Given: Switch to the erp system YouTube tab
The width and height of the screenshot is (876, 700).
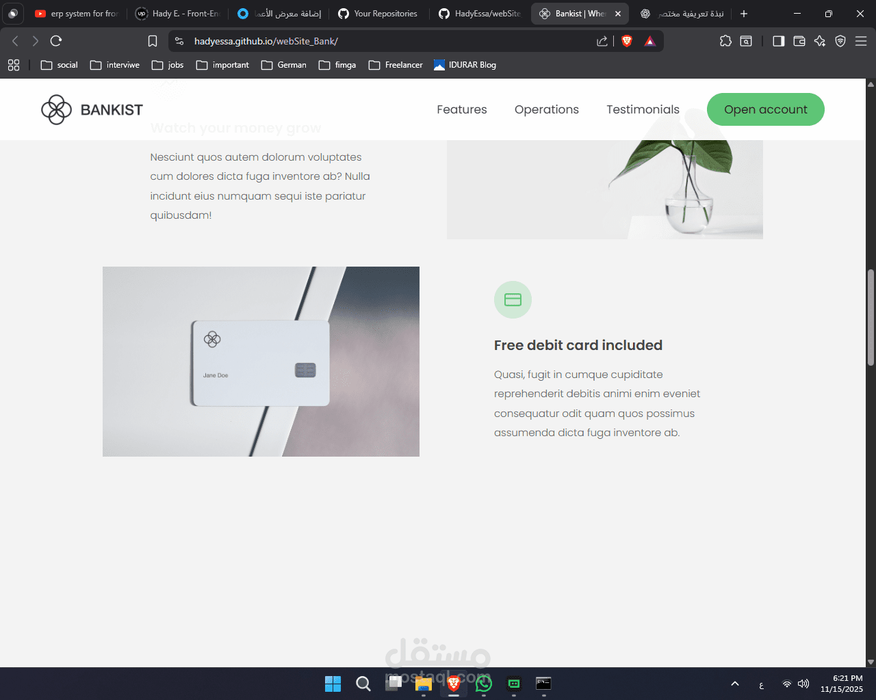Looking at the screenshot, I should click(x=77, y=14).
